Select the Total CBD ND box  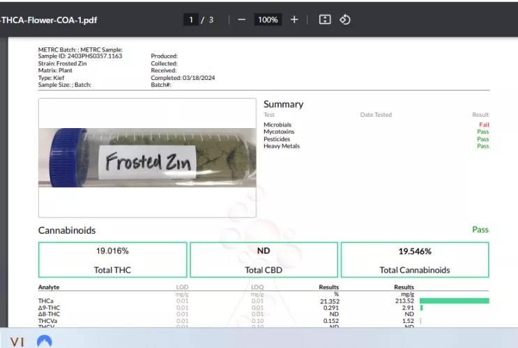tap(264, 260)
